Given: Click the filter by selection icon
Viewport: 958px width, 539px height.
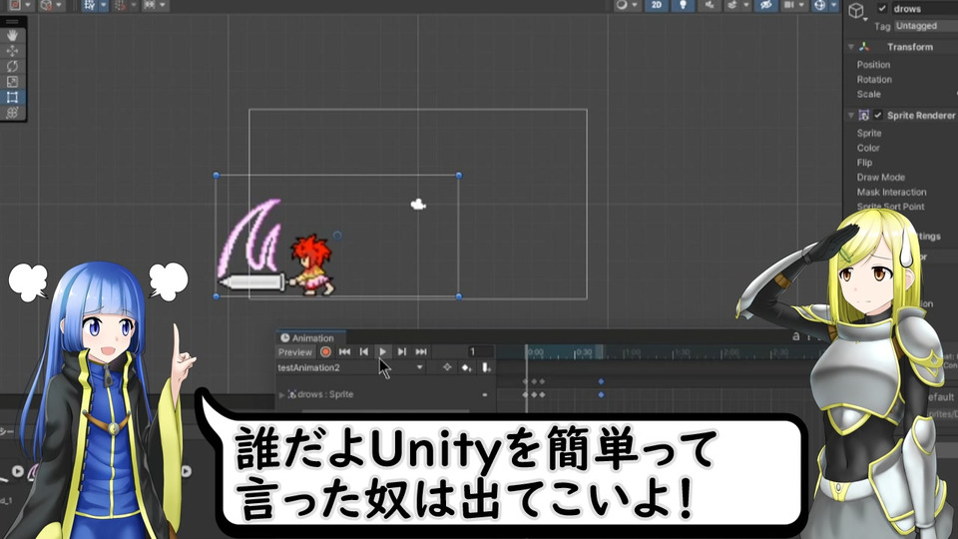Looking at the screenshot, I should (x=447, y=367).
